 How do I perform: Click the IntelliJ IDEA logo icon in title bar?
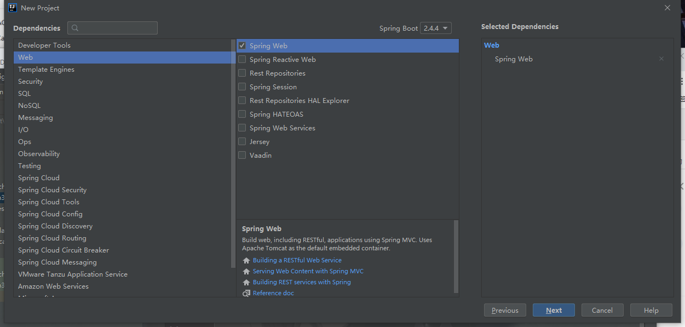13,8
